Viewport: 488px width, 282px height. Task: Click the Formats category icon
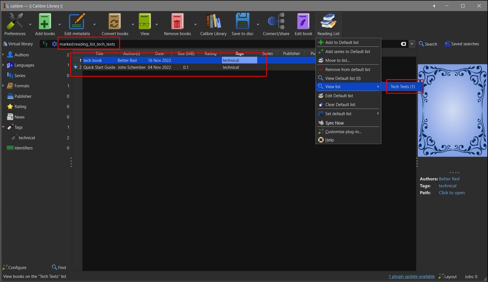coord(10,86)
